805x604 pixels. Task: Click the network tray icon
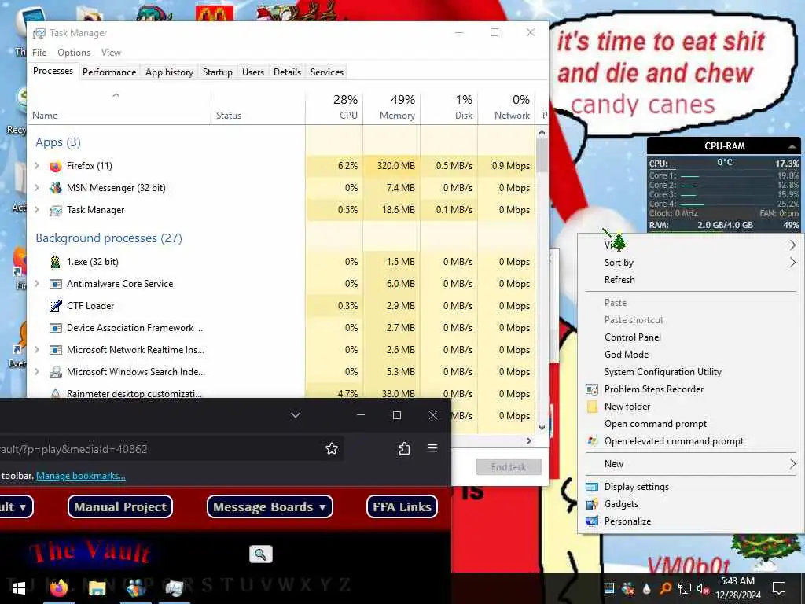point(685,588)
